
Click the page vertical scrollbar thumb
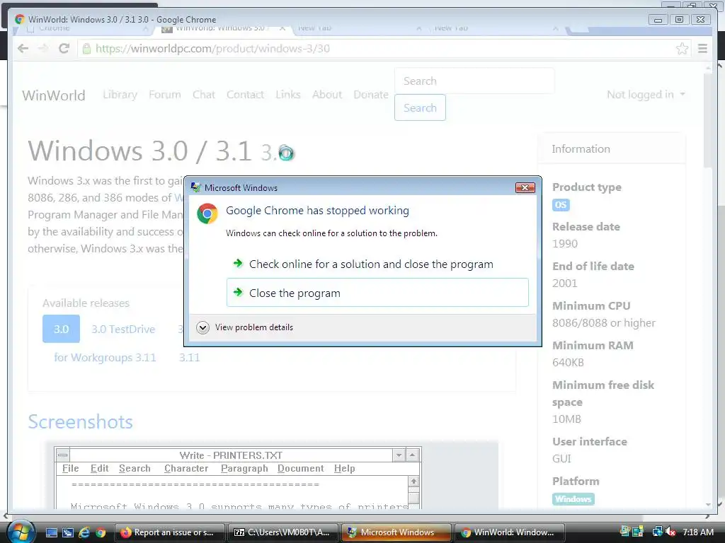click(708, 120)
